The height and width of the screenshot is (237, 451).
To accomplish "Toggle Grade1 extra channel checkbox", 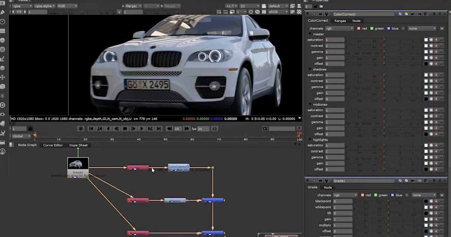I will (x=407, y=195).
